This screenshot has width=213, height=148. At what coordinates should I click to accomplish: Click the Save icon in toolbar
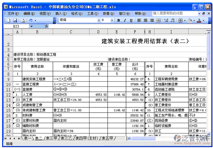tap(15, 20)
